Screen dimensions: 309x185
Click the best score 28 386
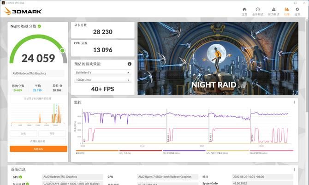[x=57, y=90]
